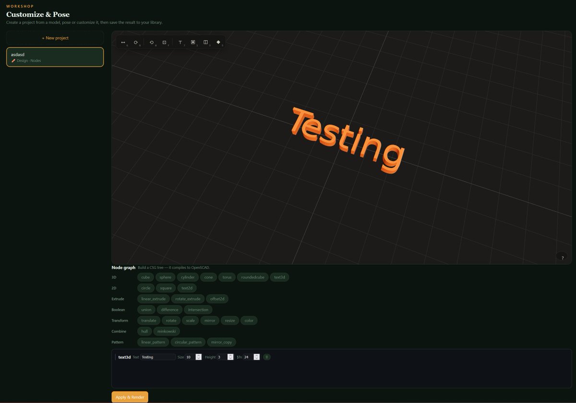Select the move (double-arrow) tool
Image resolution: width=576 pixels, height=403 pixels.
(123, 42)
